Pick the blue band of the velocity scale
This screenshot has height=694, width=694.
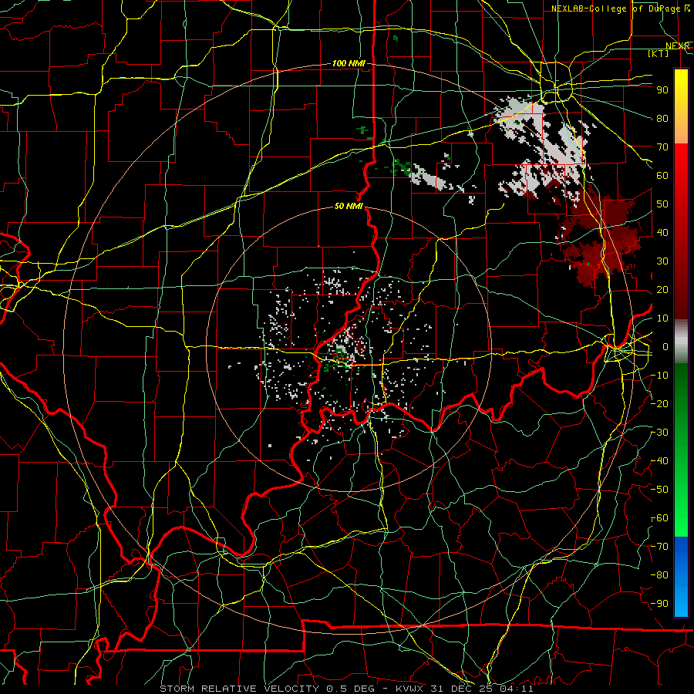pos(681,575)
